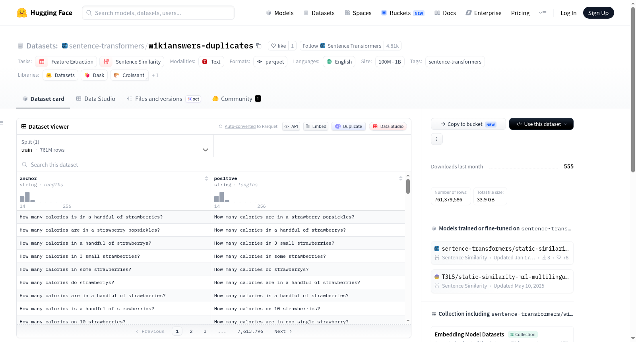Select the Sentence Similarity task tag
Screen dimensions: 636x342
[x=132, y=62]
